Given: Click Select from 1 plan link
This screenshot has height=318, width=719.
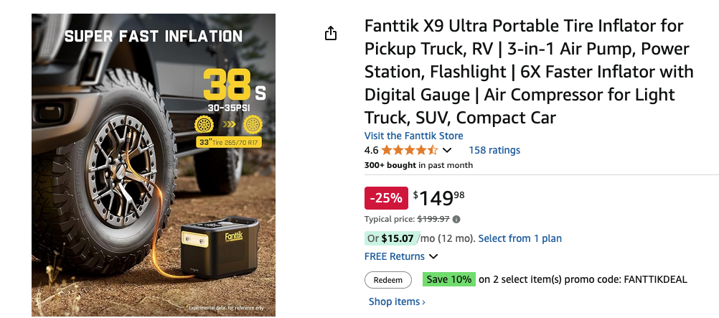Looking at the screenshot, I should (520, 238).
